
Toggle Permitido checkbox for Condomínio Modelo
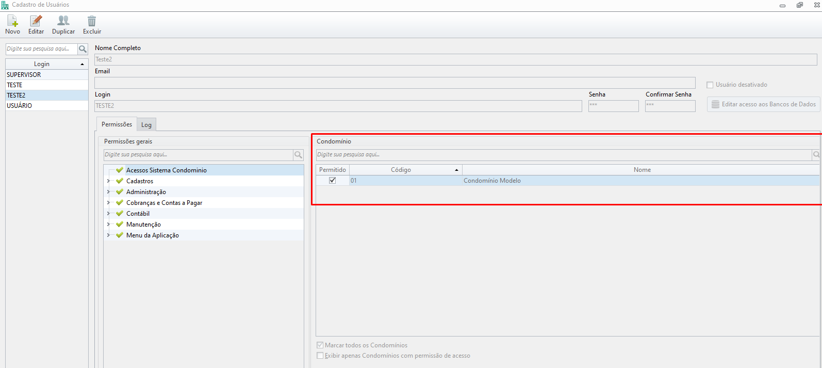click(333, 181)
